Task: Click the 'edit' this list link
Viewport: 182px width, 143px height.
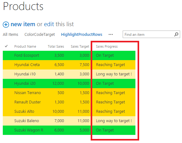Action: pyautogui.click(x=49, y=24)
